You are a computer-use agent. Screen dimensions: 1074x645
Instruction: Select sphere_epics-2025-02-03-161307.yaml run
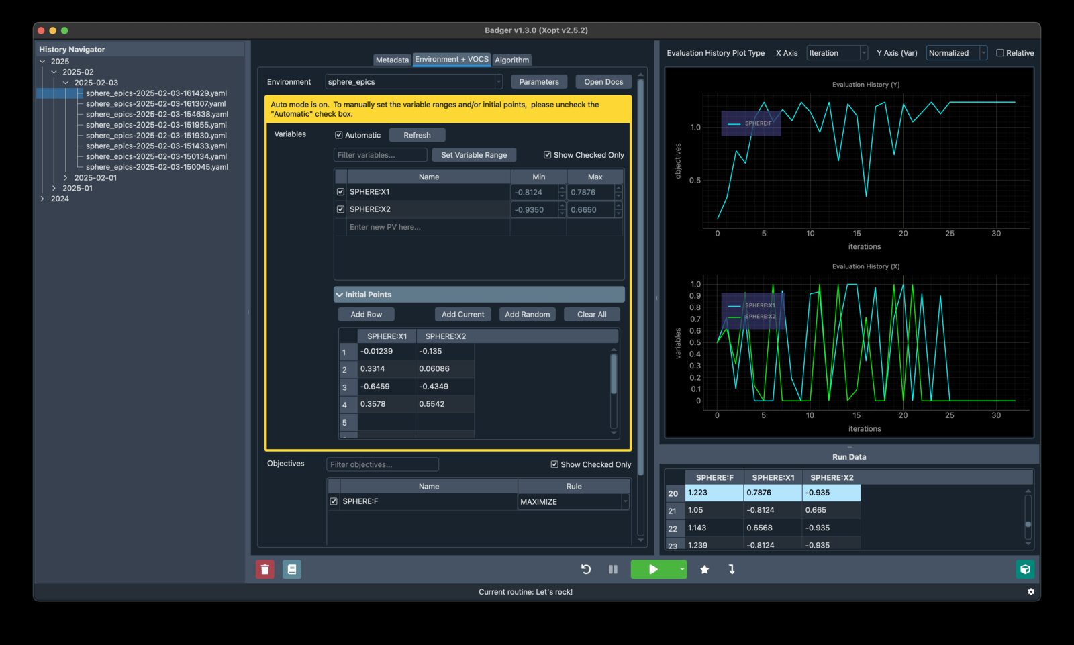(x=156, y=104)
